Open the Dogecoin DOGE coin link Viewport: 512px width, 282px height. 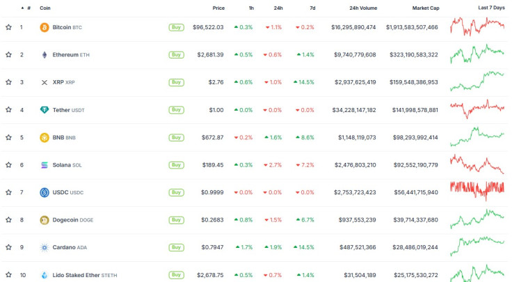pyautogui.click(x=73, y=220)
